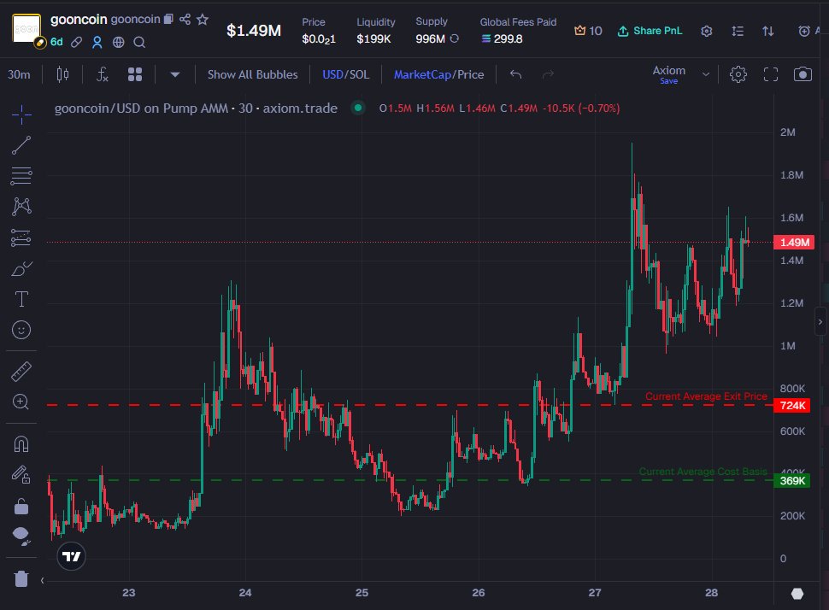829x610 pixels.
Task: Click the Current Average Exit Price line text
Action: pos(706,396)
